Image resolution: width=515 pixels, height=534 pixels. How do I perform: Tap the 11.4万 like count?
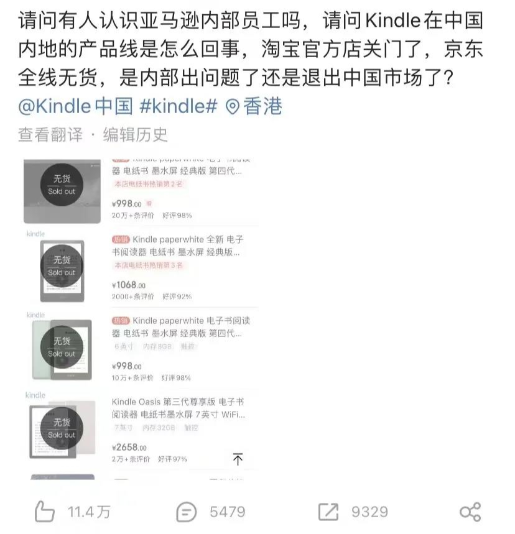pos(88,512)
